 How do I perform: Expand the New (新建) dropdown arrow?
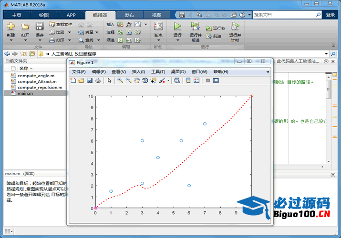[x=10, y=40]
